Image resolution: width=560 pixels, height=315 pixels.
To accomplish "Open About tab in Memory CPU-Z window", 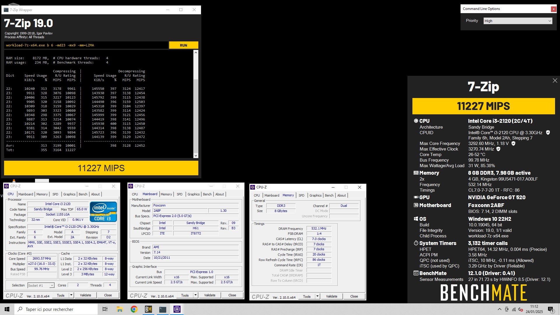I will [342, 195].
